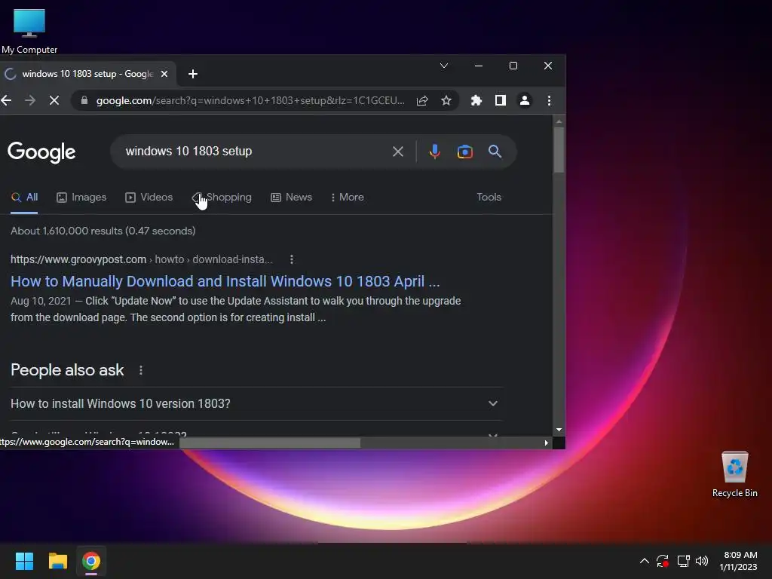Switch to the Images tab

coord(81,197)
